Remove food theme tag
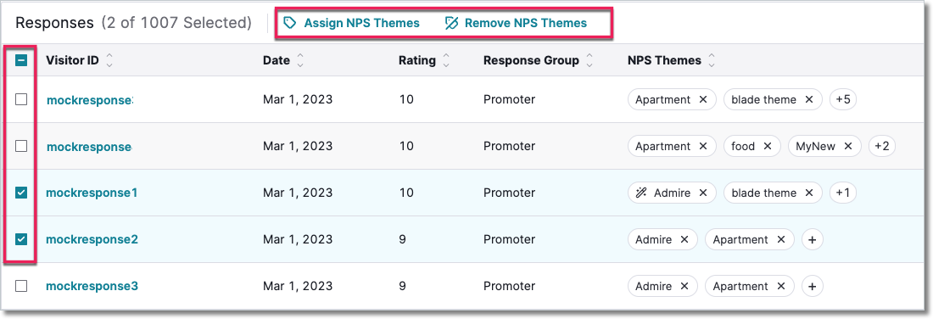This screenshot has height=319, width=933. point(767,147)
